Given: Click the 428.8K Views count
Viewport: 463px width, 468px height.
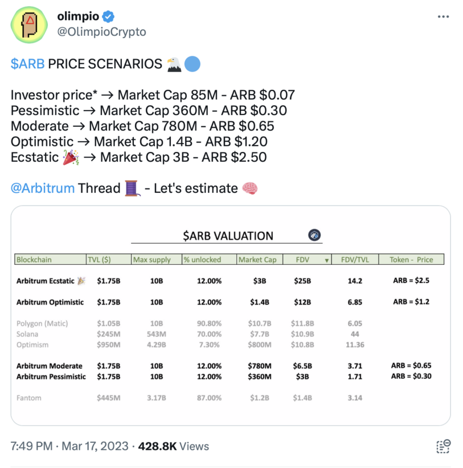Looking at the screenshot, I should (174, 446).
